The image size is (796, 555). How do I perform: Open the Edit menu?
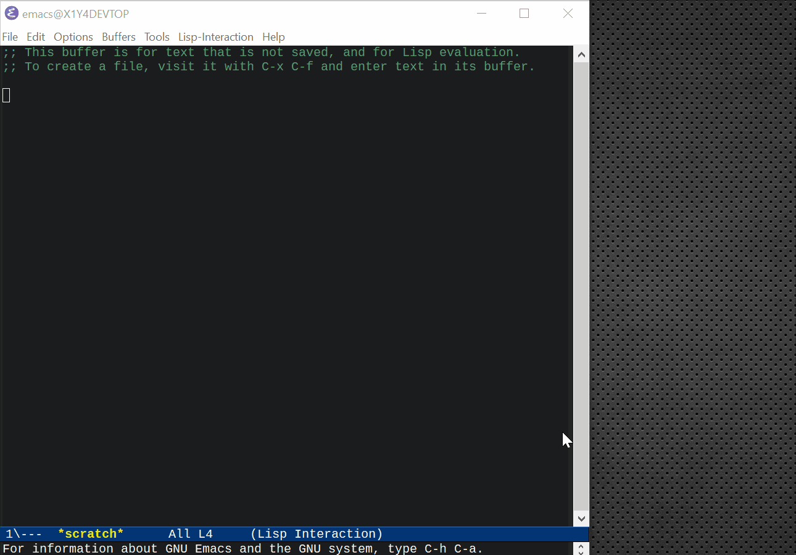(36, 37)
